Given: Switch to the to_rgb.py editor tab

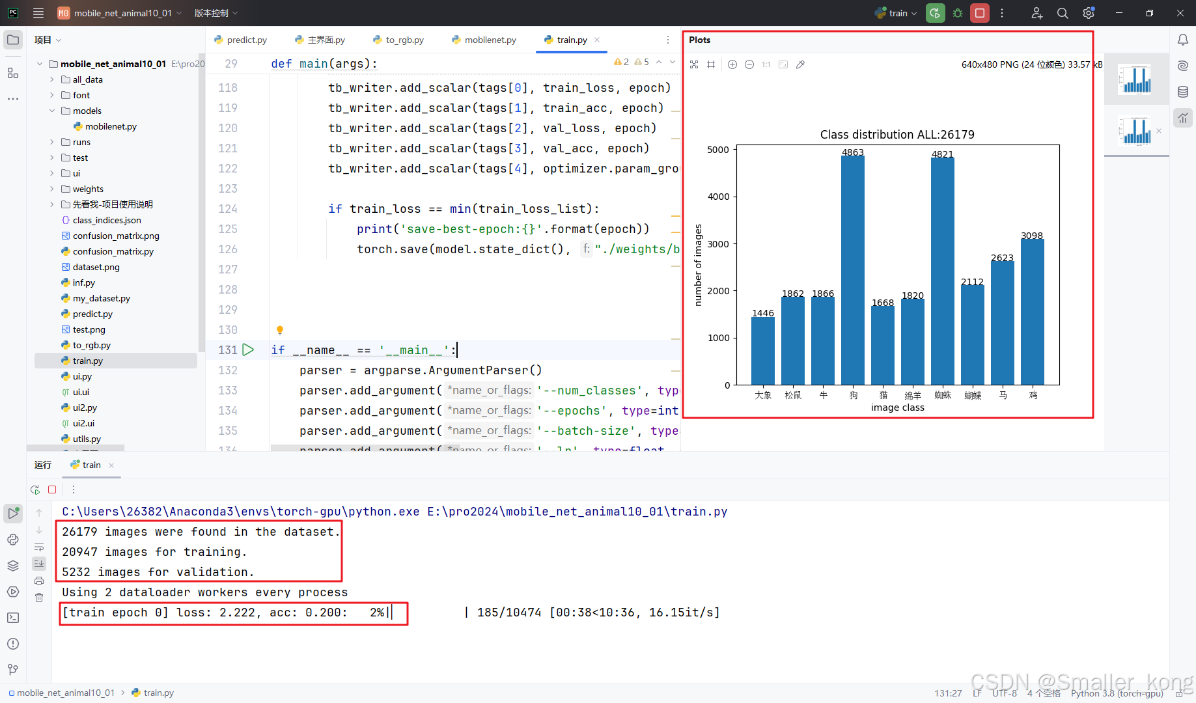Looking at the screenshot, I should [x=398, y=40].
